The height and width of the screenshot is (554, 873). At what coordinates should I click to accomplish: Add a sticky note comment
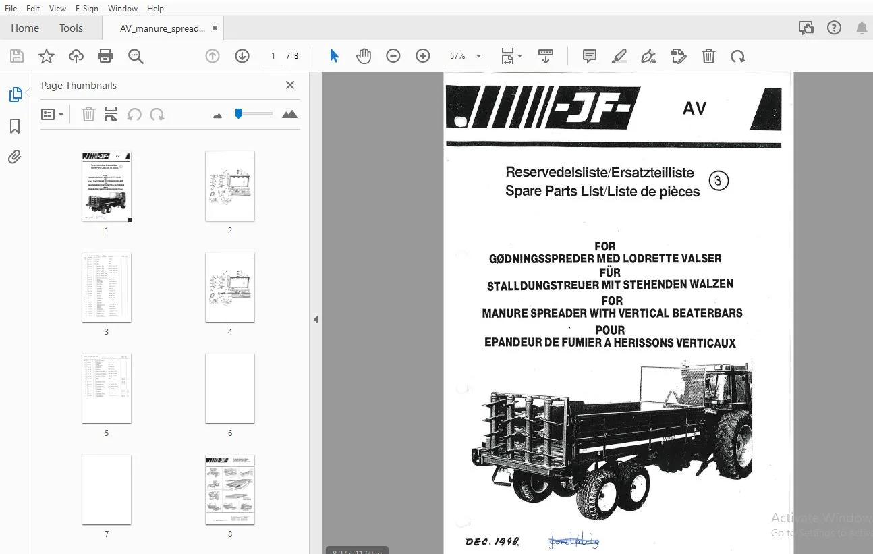coord(589,56)
